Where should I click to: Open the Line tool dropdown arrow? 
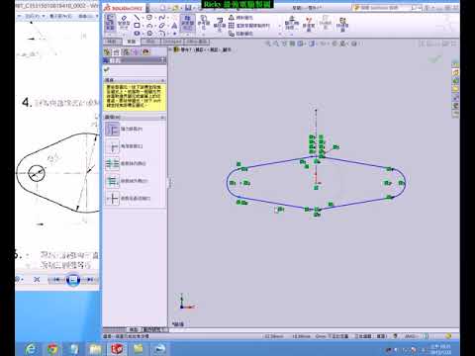point(142,18)
